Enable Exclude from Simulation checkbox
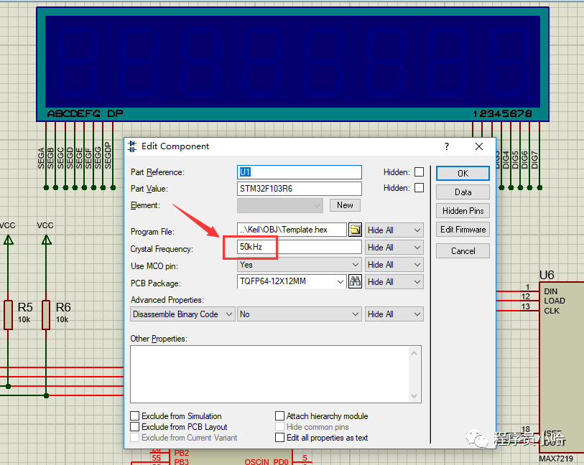Viewport: 584px width, 465px height. pos(135,416)
